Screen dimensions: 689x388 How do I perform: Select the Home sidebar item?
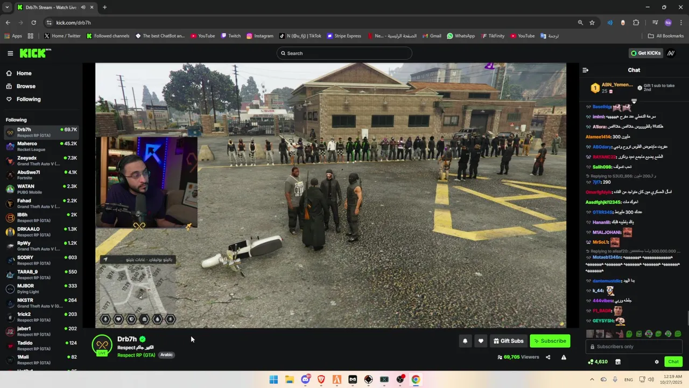pyautogui.click(x=24, y=73)
